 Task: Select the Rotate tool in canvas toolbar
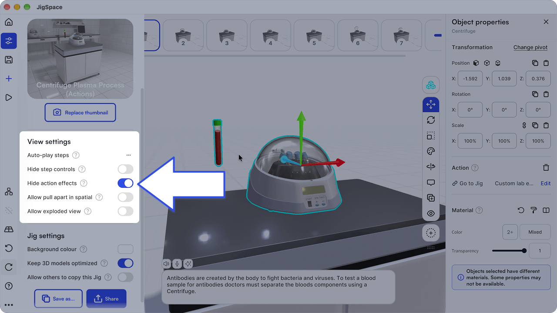[x=431, y=120]
